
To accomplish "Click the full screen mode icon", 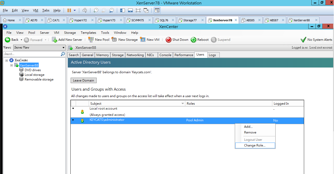I will click(x=138, y=10).
